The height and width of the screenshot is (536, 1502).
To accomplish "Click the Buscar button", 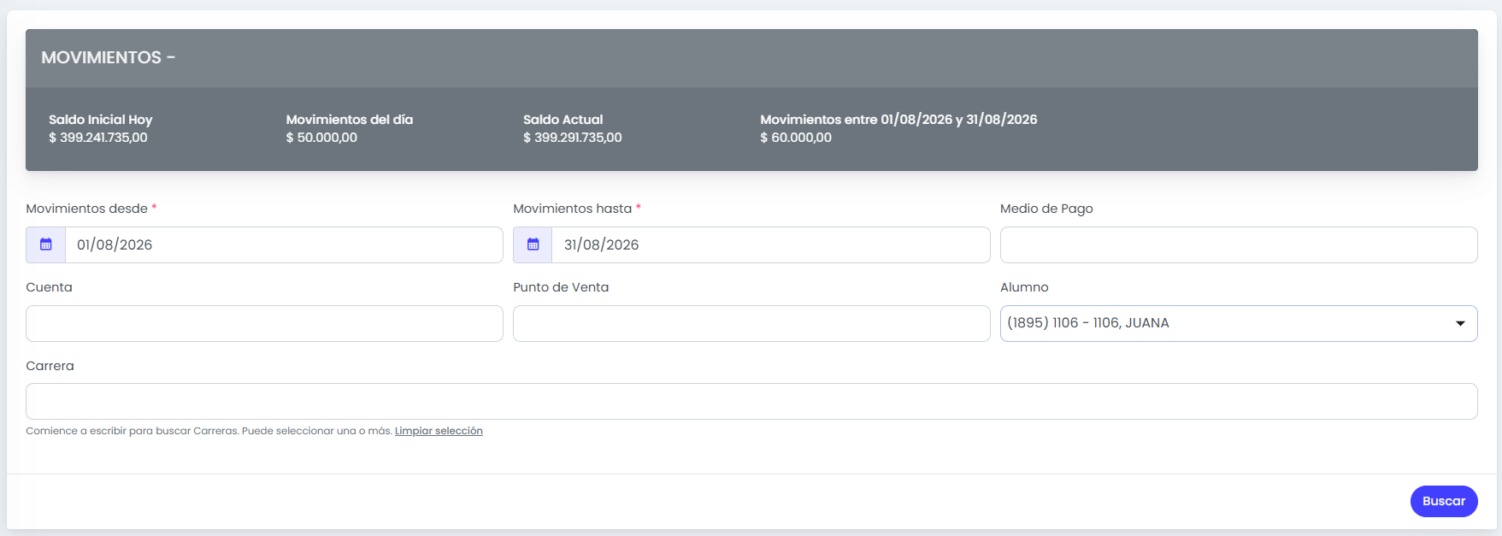I will (1444, 501).
